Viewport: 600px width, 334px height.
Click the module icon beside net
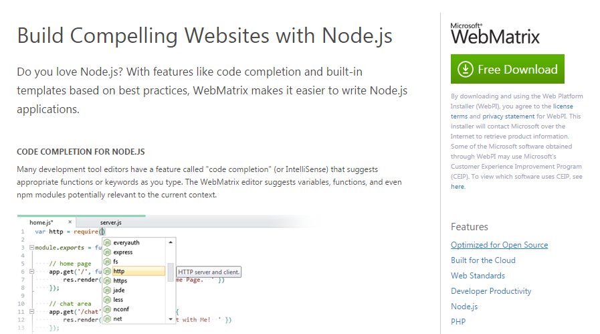pyautogui.click(x=108, y=319)
